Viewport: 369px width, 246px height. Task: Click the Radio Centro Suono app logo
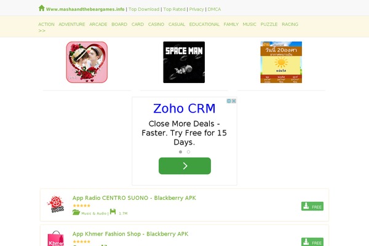click(56, 204)
